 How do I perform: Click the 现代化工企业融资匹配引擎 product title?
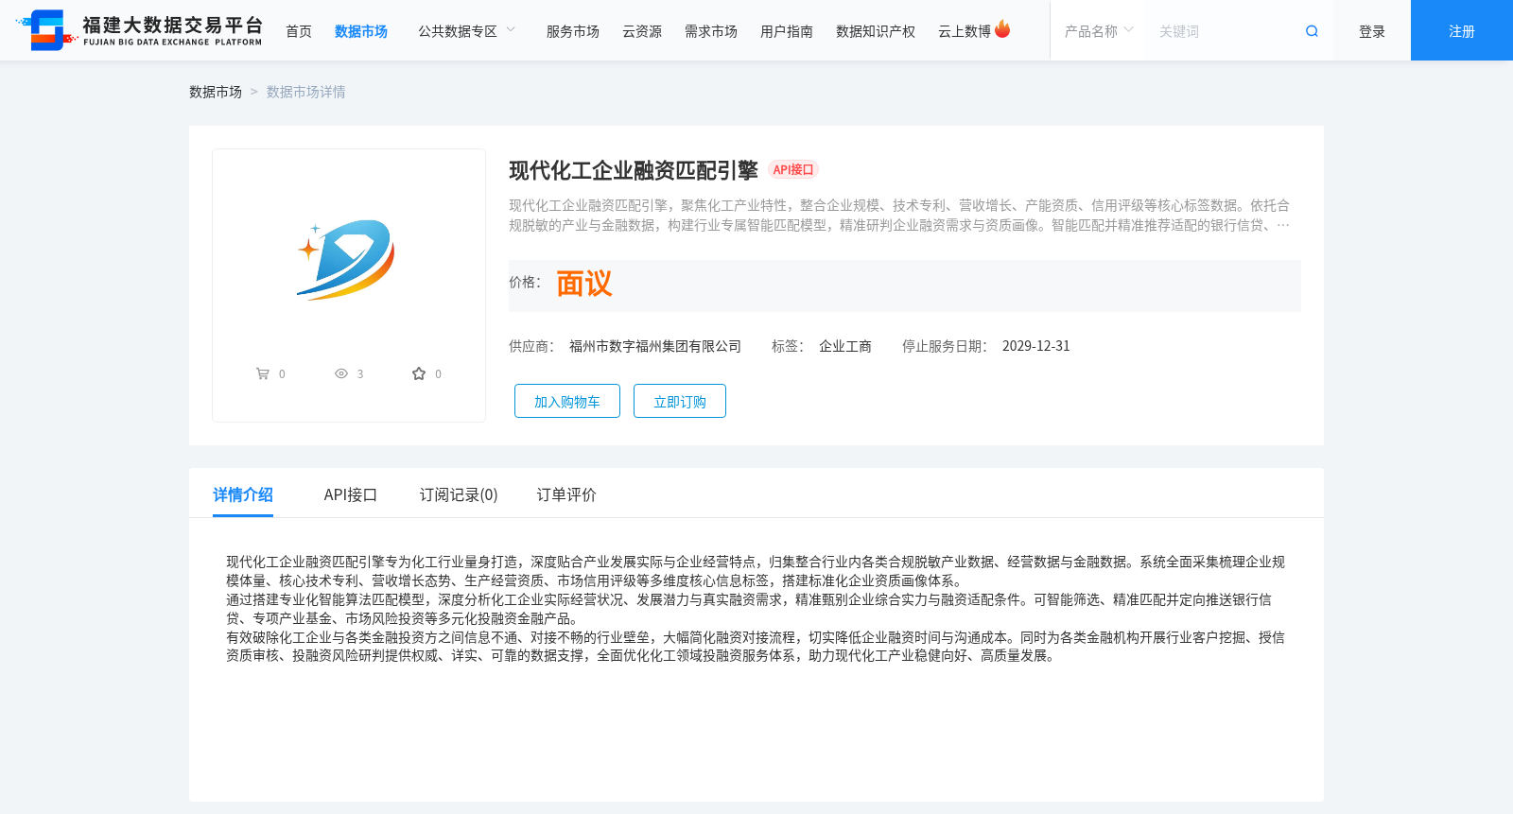point(634,170)
